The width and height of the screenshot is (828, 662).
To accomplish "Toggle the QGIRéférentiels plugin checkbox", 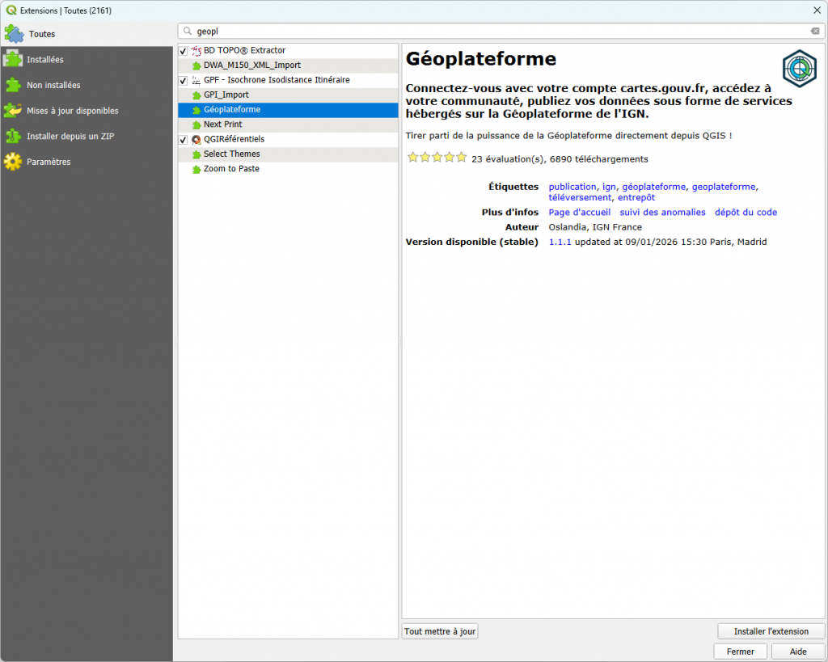I will coord(184,140).
